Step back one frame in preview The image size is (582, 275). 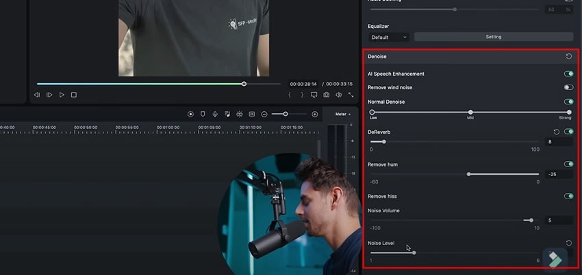click(x=37, y=95)
